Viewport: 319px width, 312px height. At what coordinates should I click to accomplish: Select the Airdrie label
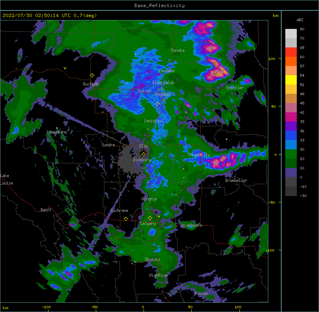(150, 199)
